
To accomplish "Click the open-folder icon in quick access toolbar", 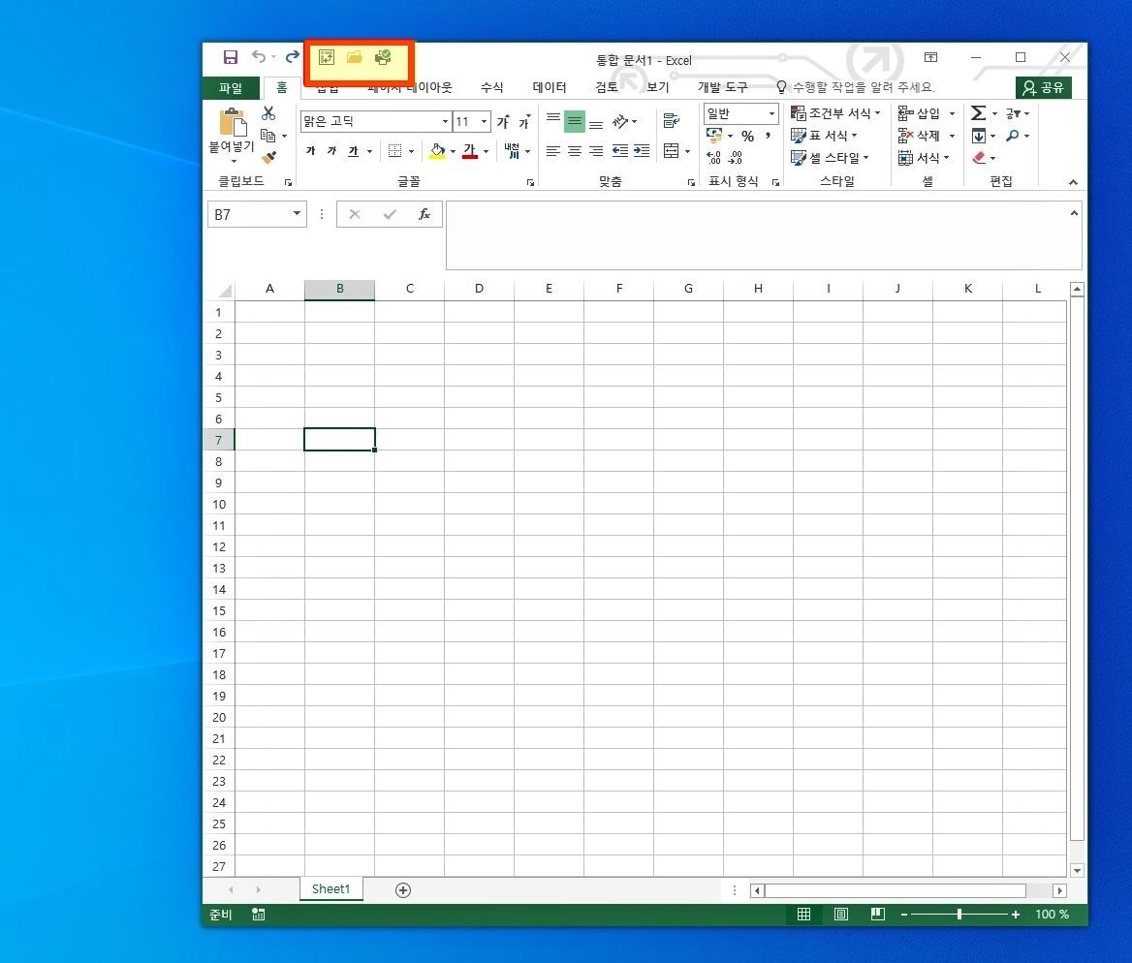I will tap(355, 57).
